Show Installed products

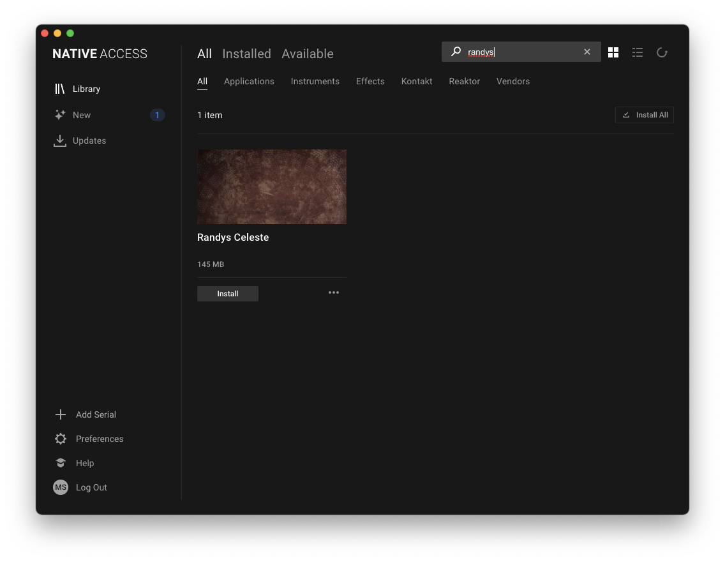pos(246,54)
